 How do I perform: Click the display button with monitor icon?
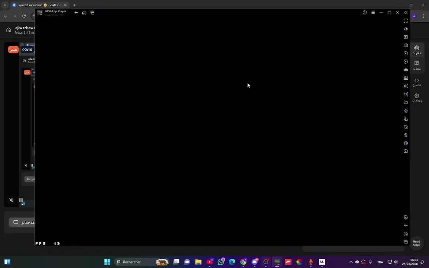point(22,222)
